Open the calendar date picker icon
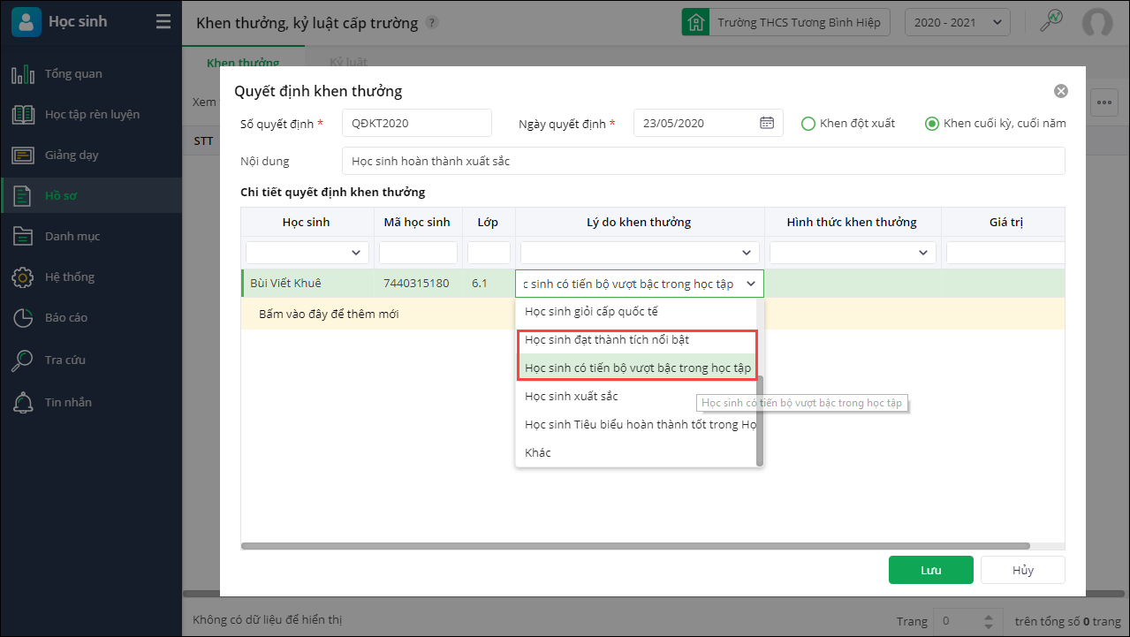Image resolution: width=1130 pixels, height=637 pixels. pos(767,123)
